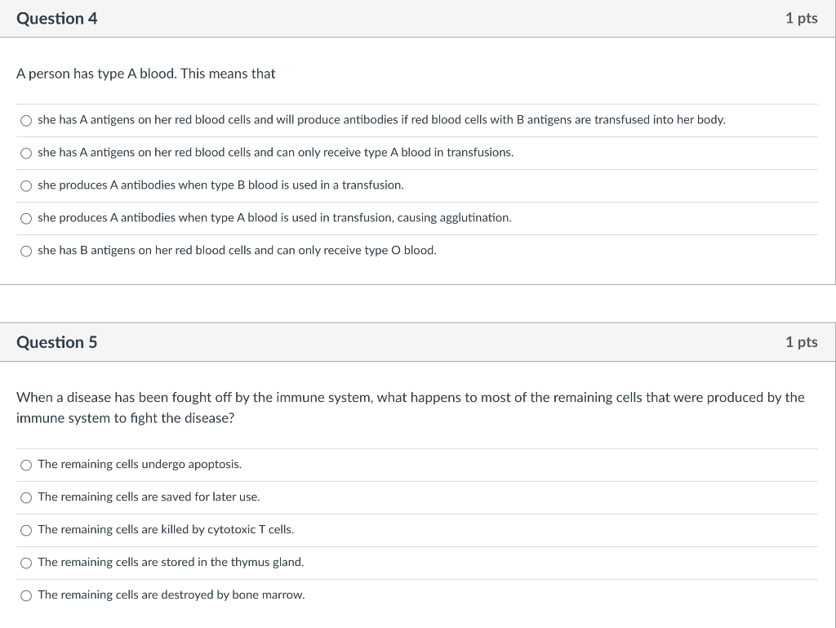Viewport: 836px width, 628px height.
Task: Pick 'killed by cytotoxic T cells' answer
Action: point(26,531)
